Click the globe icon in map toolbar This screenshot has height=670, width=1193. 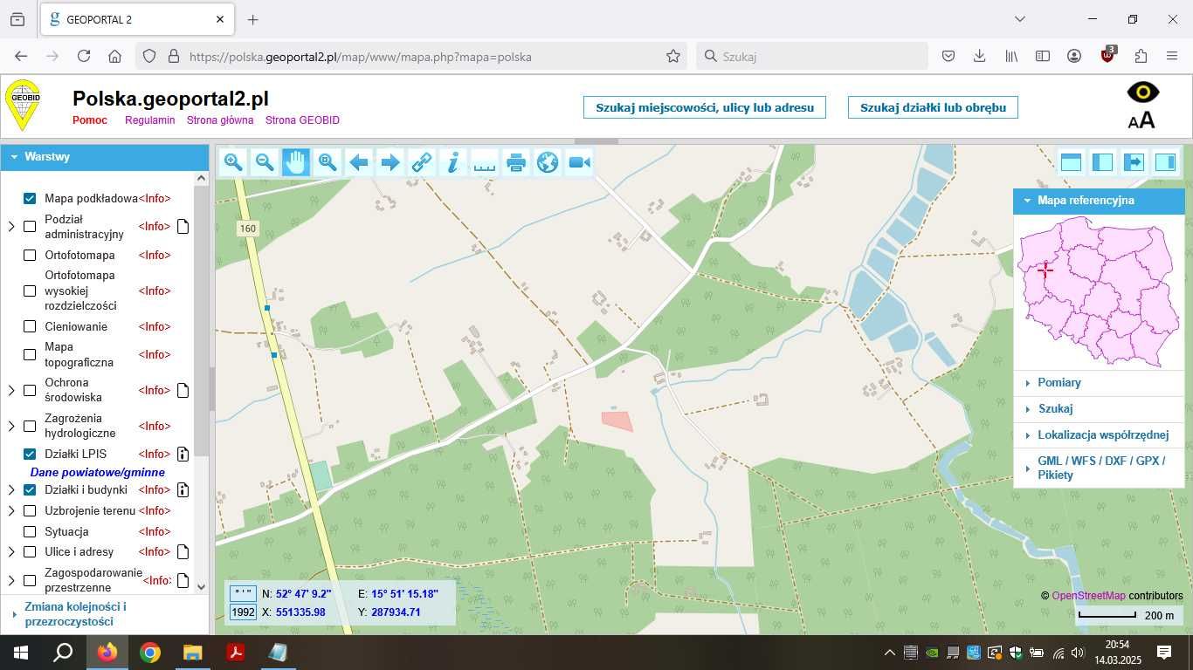(x=548, y=161)
